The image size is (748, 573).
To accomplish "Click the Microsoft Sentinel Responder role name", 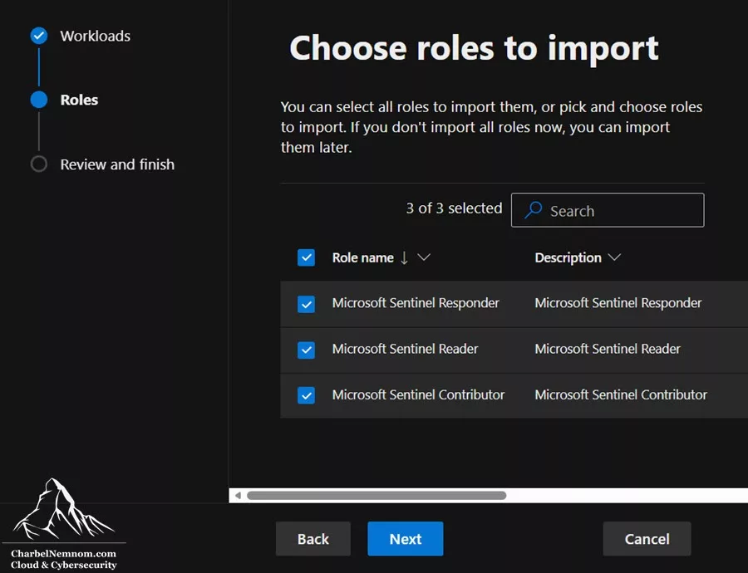I will [416, 303].
